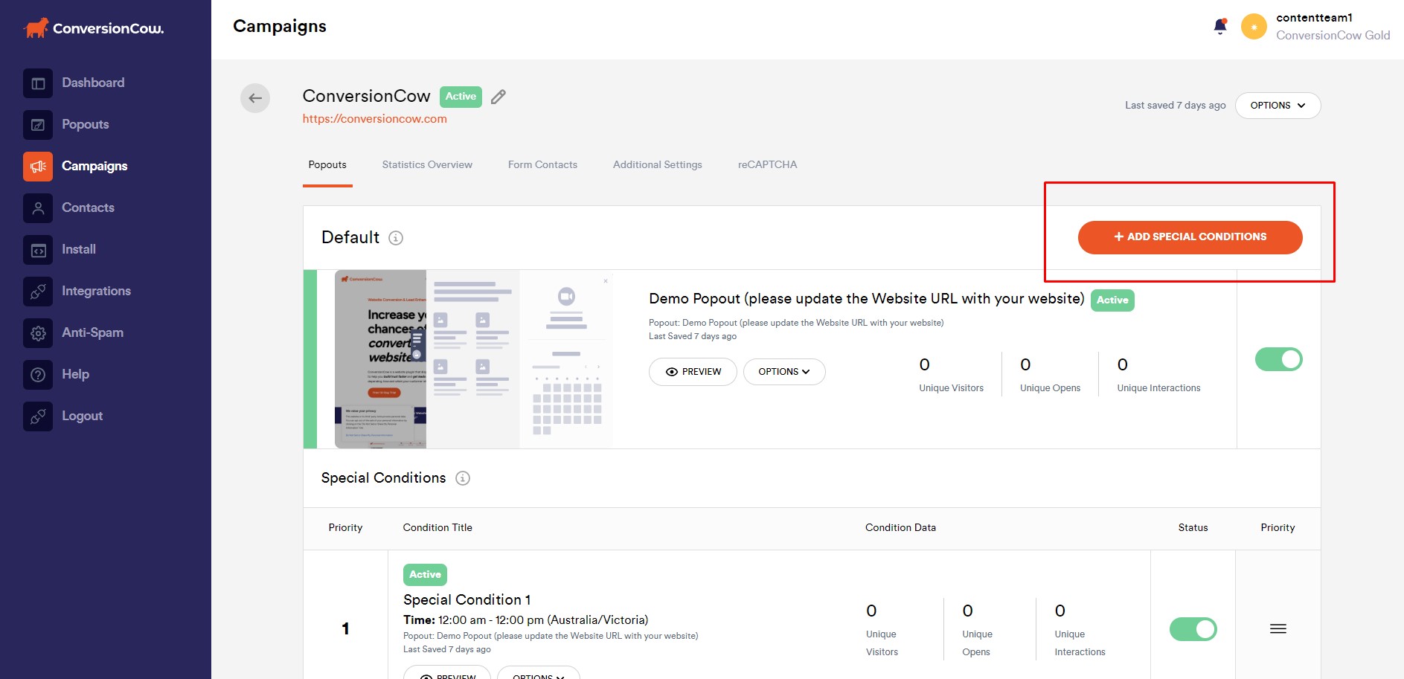Open the reCAPTCHA tab
The image size is (1404, 679).
coord(767,165)
